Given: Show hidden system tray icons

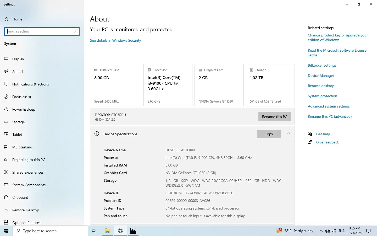Looking at the screenshot, I should [x=321, y=231].
